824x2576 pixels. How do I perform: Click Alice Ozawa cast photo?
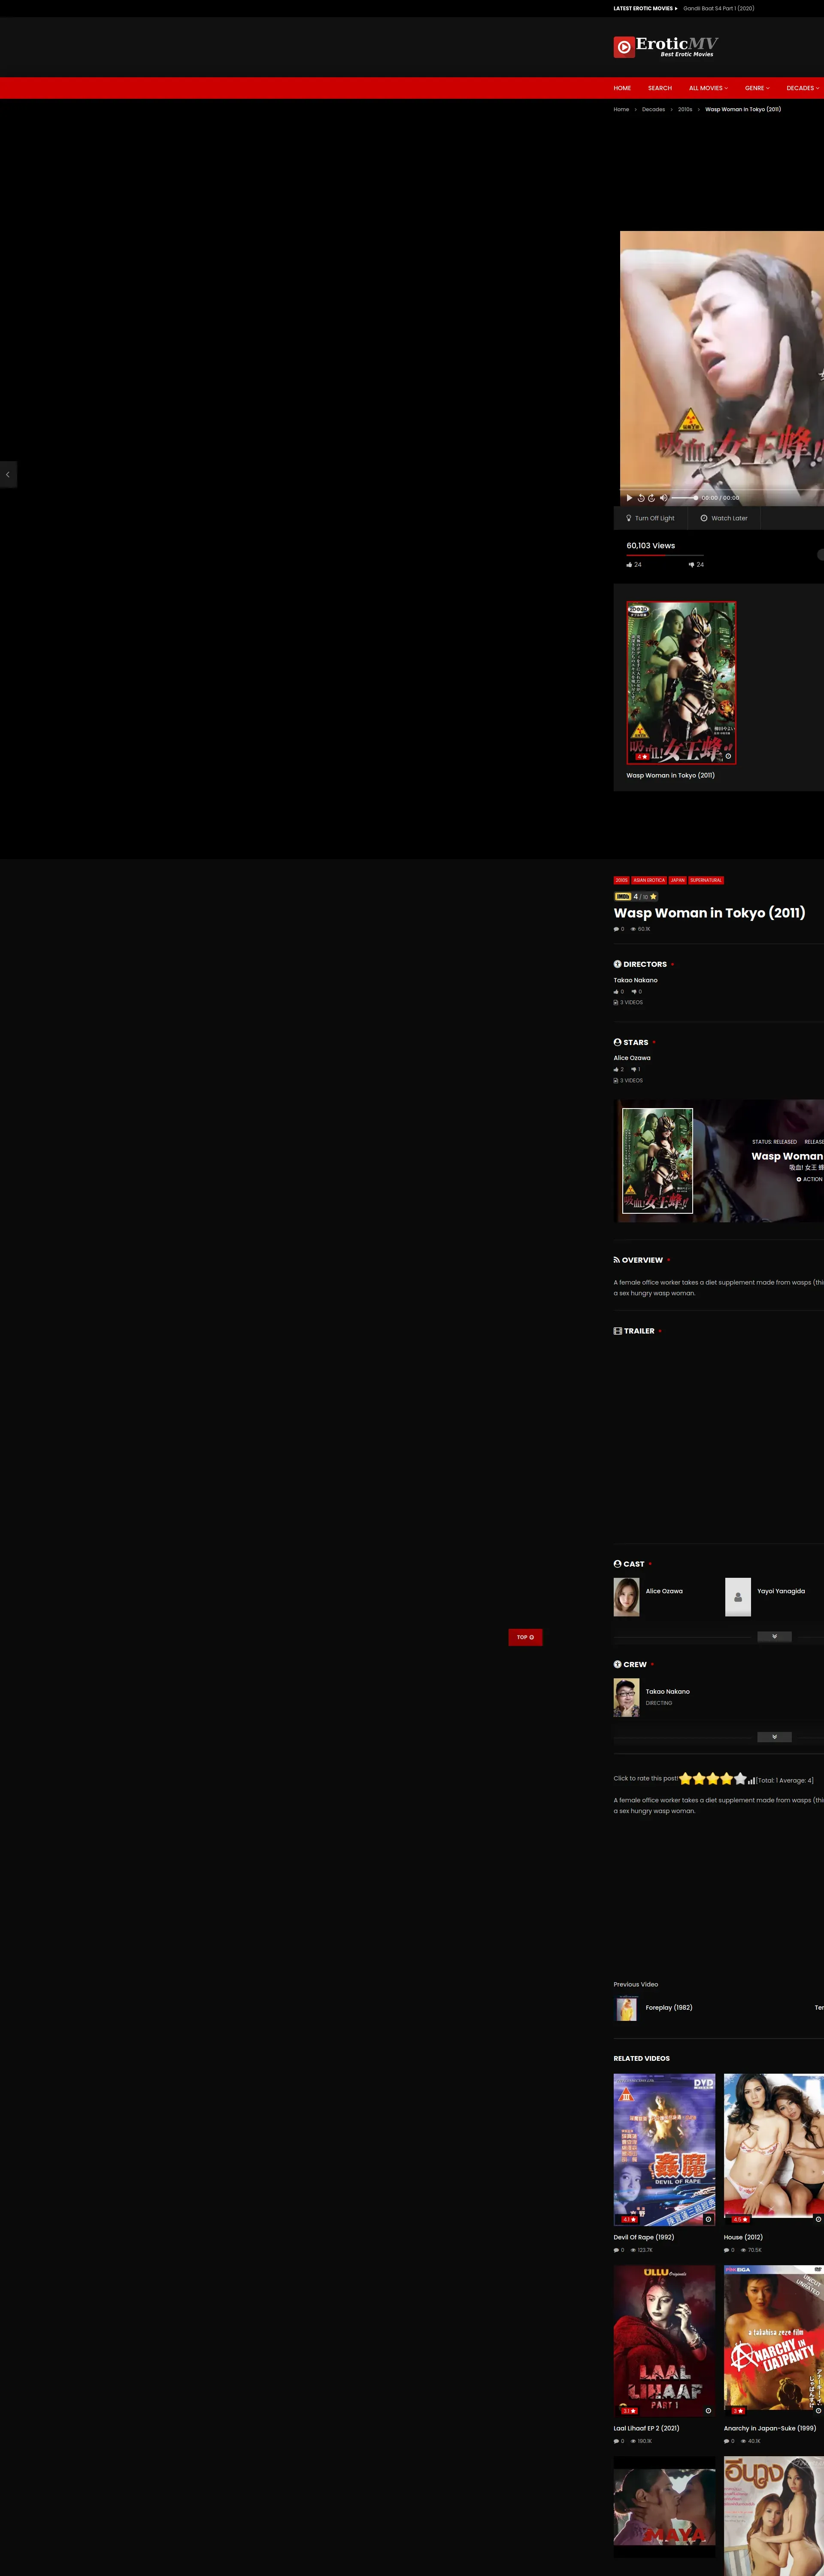coord(627,1597)
